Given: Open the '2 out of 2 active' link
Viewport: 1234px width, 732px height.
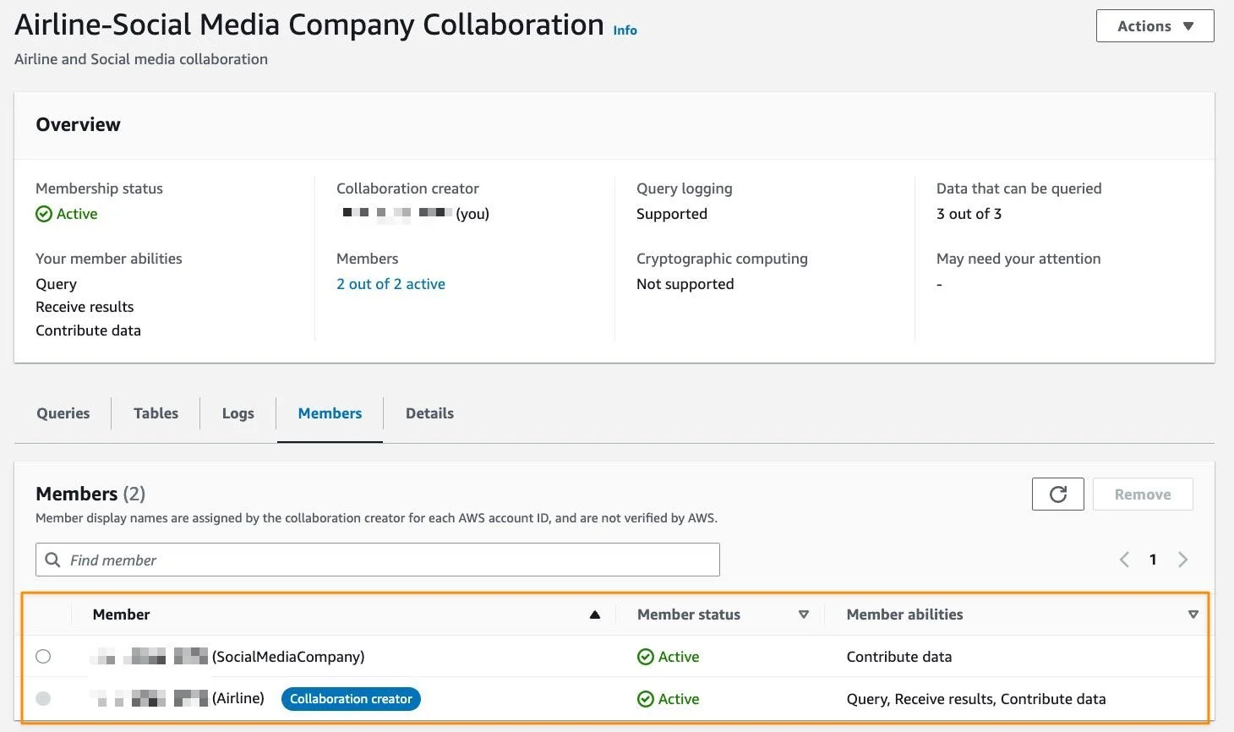Looking at the screenshot, I should pyautogui.click(x=390, y=284).
